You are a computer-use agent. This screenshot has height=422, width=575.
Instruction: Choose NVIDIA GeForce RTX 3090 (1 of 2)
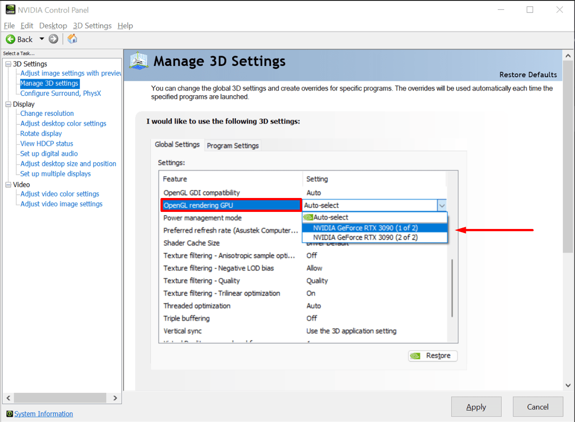click(x=375, y=228)
